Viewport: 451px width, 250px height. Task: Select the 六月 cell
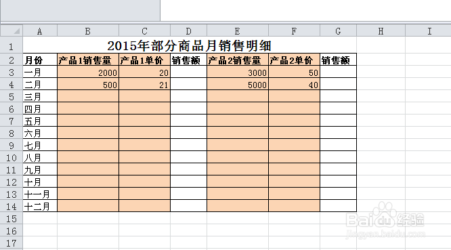point(40,133)
